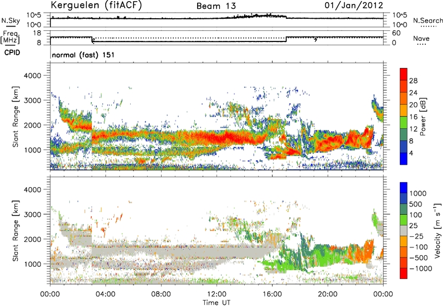443x306 pixels.
Task: Click the "Nave" legend label
Action: (x=421, y=39)
